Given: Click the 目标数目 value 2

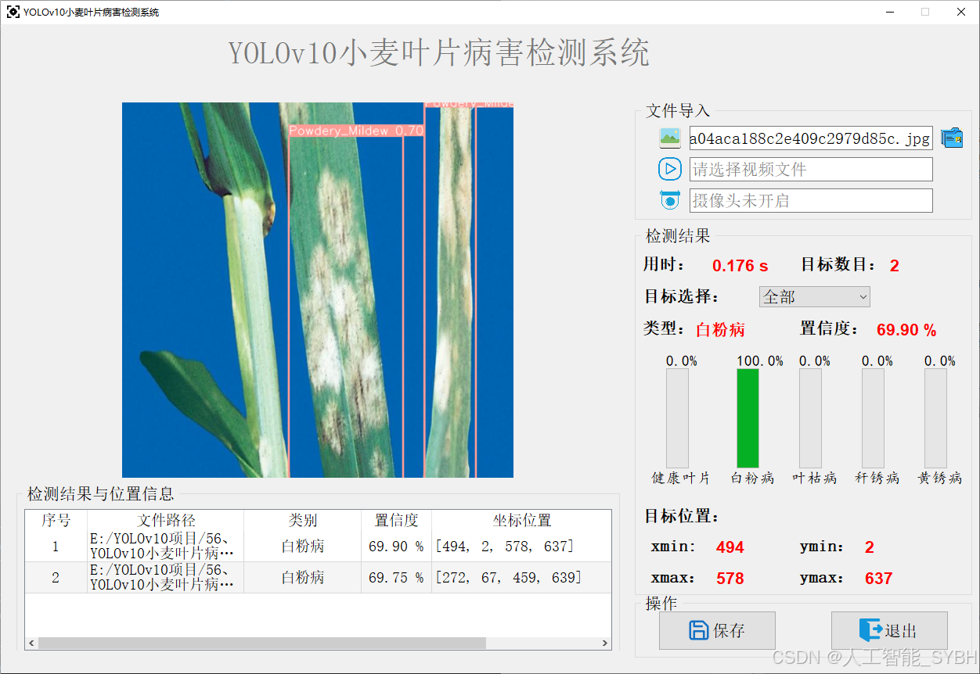Looking at the screenshot, I should click(x=895, y=266).
